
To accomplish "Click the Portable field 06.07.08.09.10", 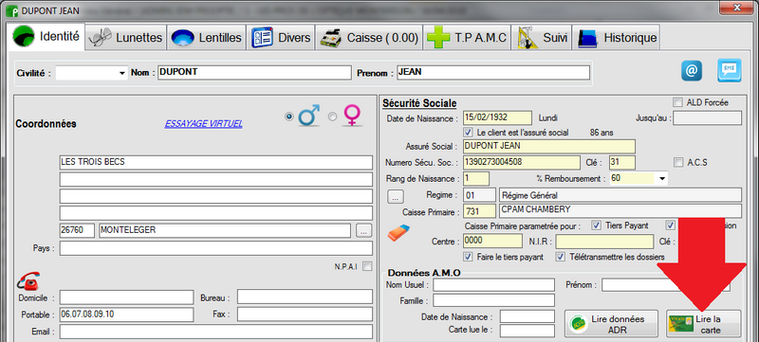I will [126, 315].
